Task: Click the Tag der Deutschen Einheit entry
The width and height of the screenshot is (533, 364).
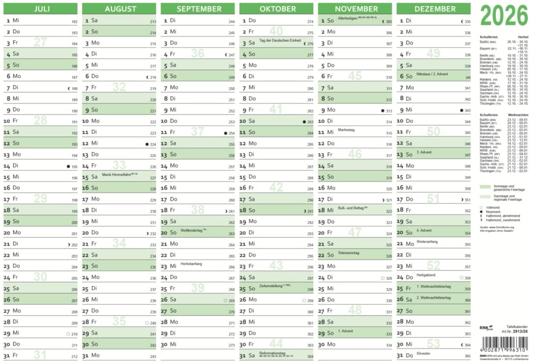Action: (x=280, y=40)
